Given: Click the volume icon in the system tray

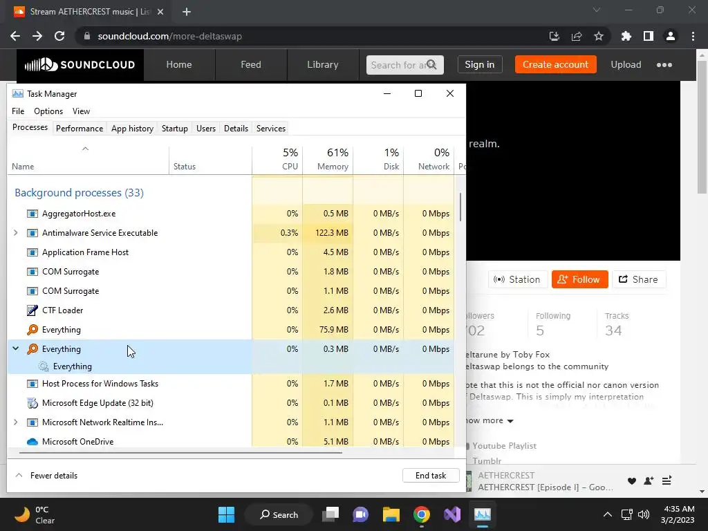Looking at the screenshot, I should click(644, 514).
